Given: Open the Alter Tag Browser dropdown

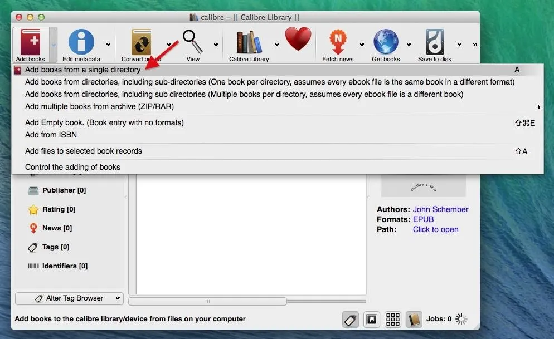Looking at the screenshot, I should pyautogui.click(x=69, y=298).
